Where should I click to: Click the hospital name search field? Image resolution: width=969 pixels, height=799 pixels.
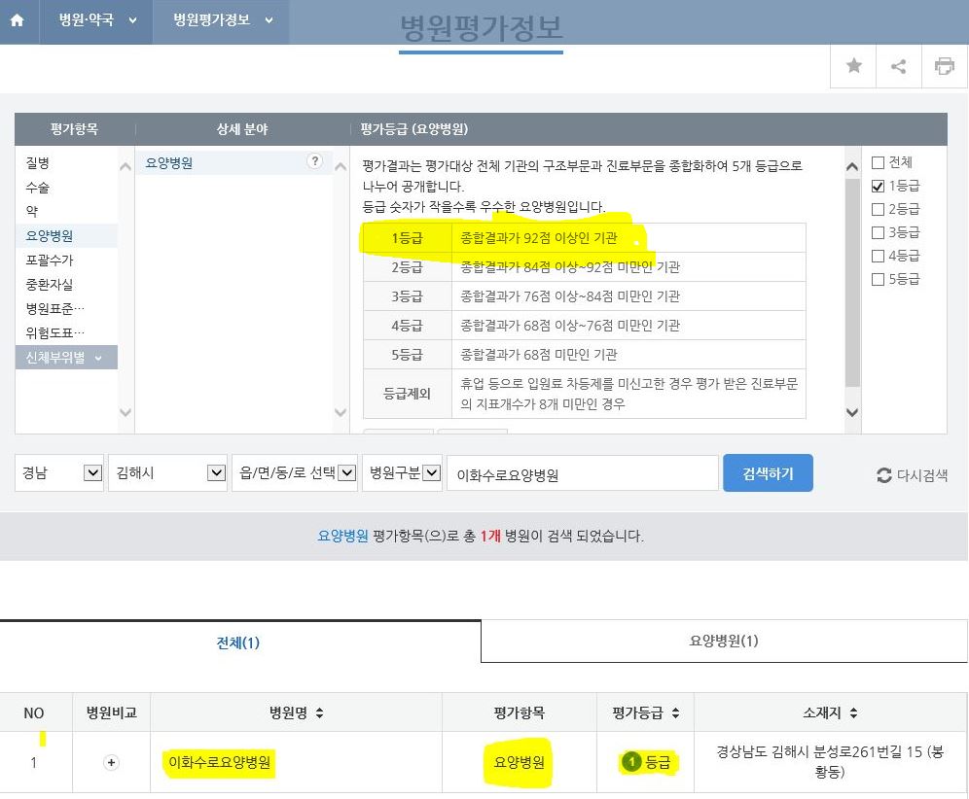[x=582, y=473]
